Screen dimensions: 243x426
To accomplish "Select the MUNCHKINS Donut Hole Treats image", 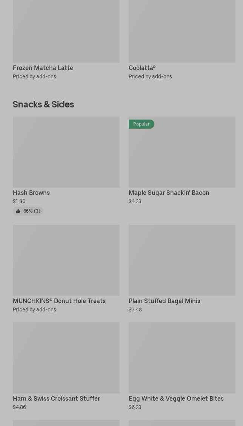I will tap(66, 260).
